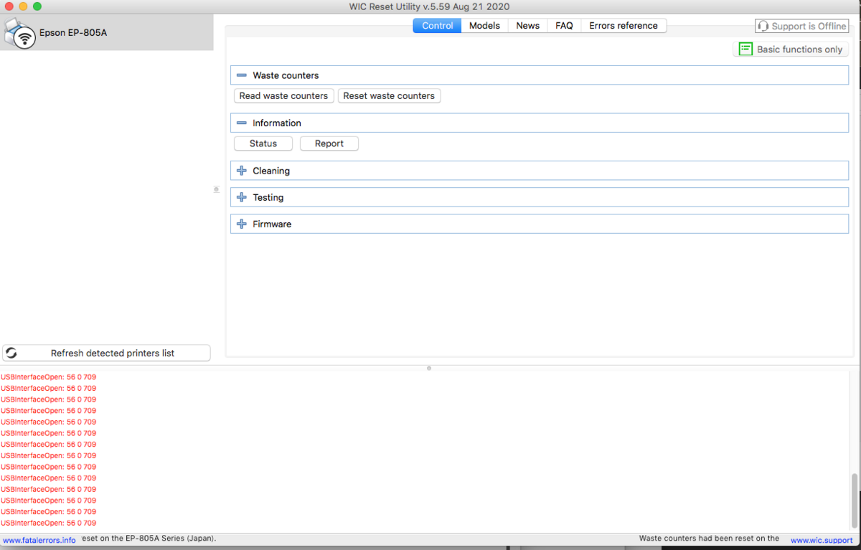Click the first USBInterfaceOpen: 56 0 709 log line
The height and width of the screenshot is (550, 861).
click(48, 377)
